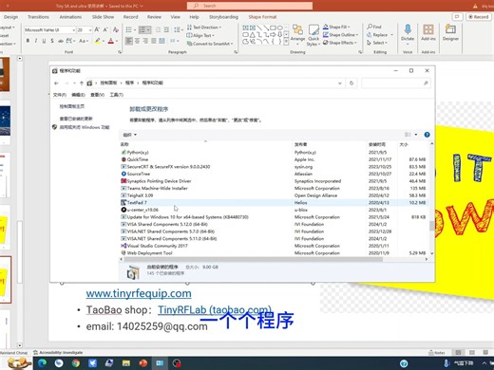Image resolution: width=494 pixels, height=370 pixels.
Task: Click Accessibility Investigate in status bar
Action: [x=58, y=352]
